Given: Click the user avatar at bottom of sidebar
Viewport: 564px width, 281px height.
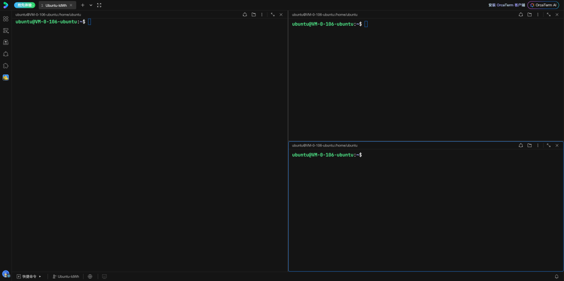Looking at the screenshot, I should pyautogui.click(x=6, y=274).
